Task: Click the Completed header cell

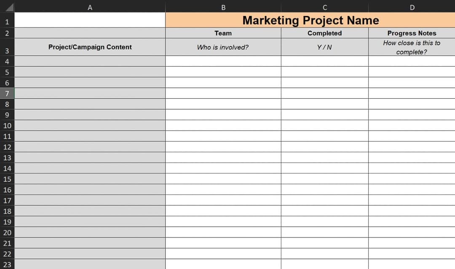Action: click(324, 33)
